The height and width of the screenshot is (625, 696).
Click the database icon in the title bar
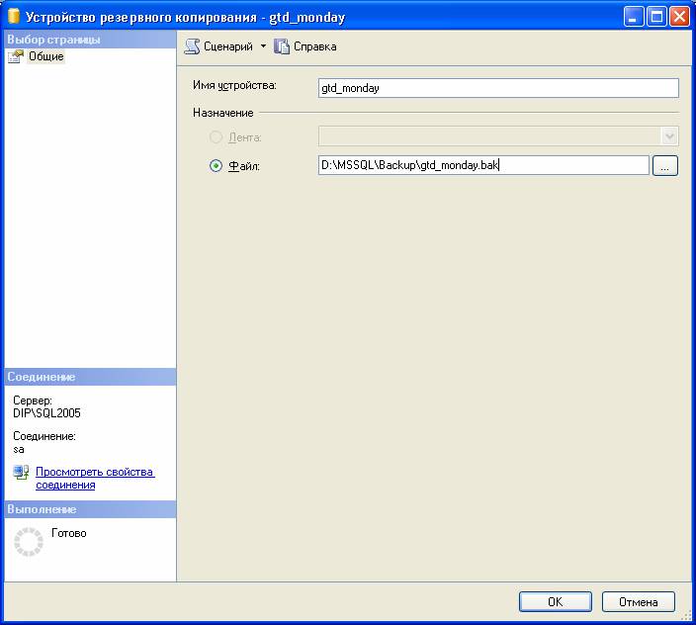pos(14,17)
